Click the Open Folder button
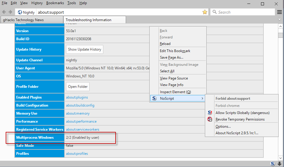This screenshot has width=284, height=167. 78,87
